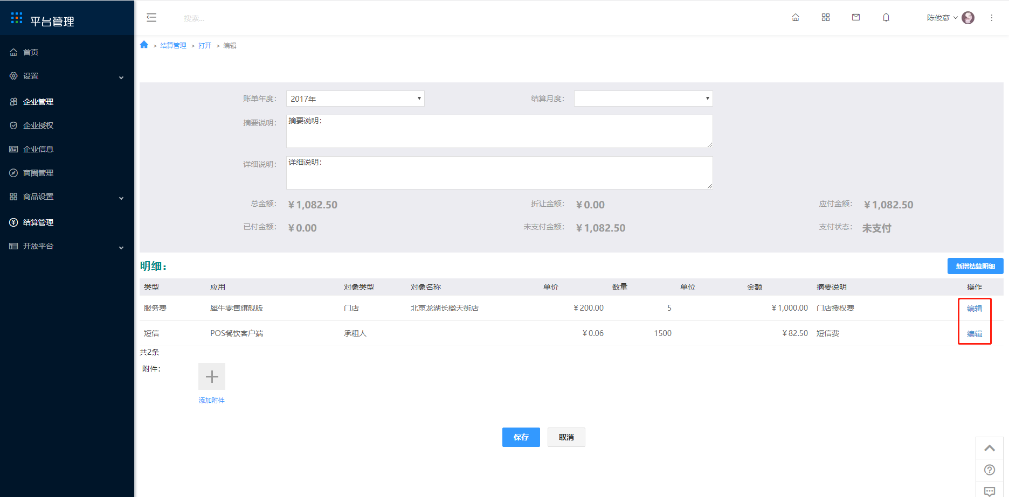
Task: Edit the 服务费 detail row
Action: [975, 309]
